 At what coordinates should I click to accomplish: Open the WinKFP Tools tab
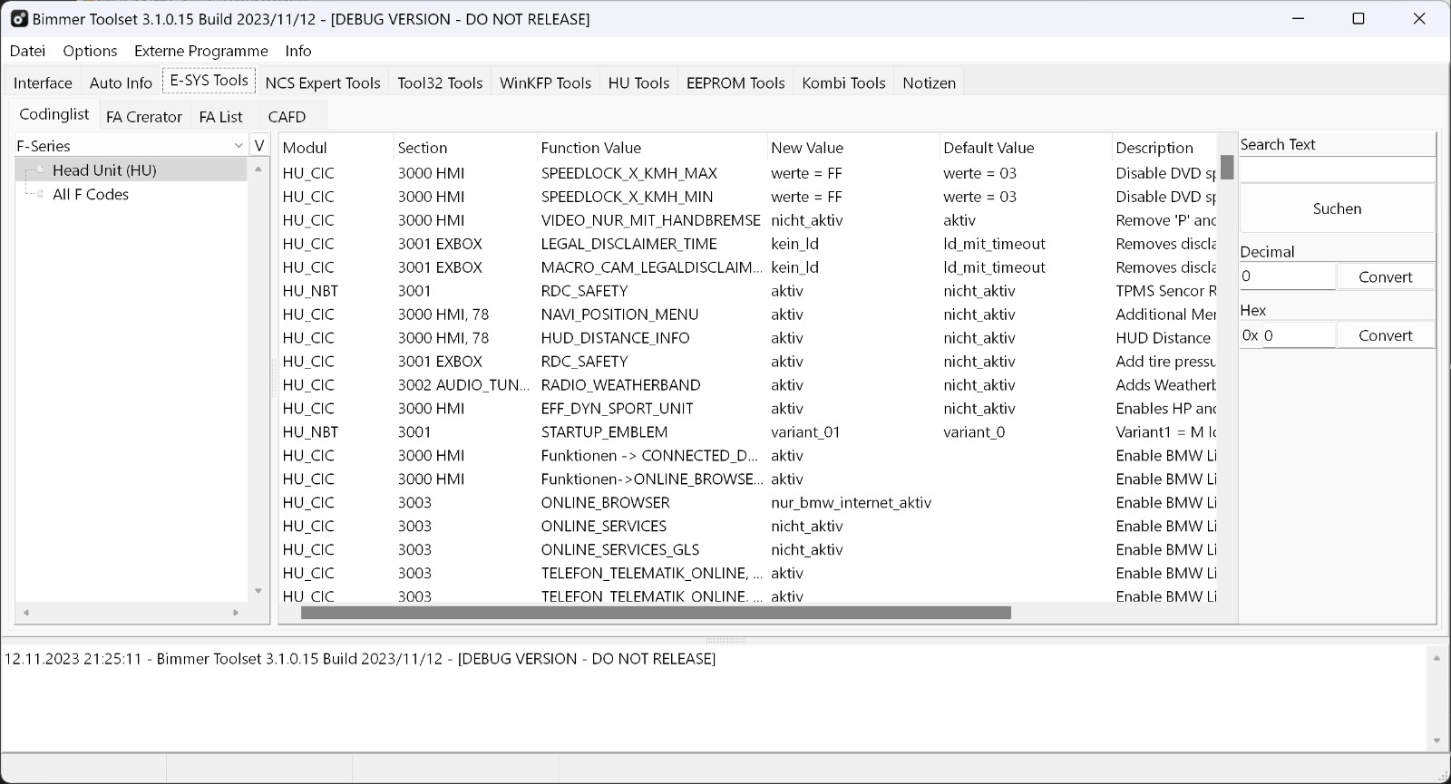pos(546,82)
